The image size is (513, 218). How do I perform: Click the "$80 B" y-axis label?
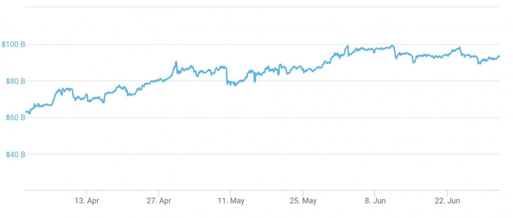15,81
